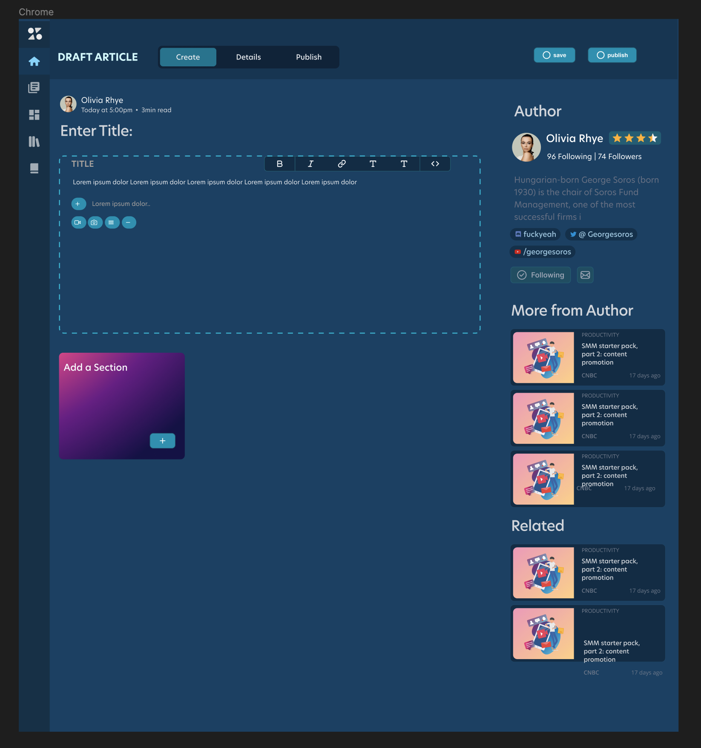Insert a hyperlink using the link icon
701x748 pixels.
tap(341, 163)
